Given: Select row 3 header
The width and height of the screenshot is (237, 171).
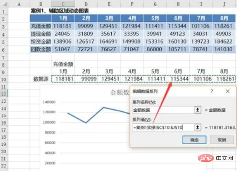Looking at the screenshot, I should pyautogui.click(x=4, y=27).
